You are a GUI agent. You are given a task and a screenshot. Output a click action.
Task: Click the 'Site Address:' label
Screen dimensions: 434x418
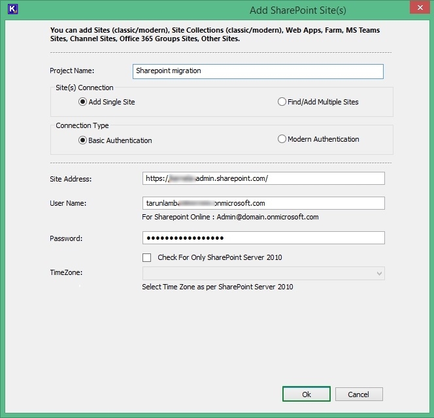[71, 179]
